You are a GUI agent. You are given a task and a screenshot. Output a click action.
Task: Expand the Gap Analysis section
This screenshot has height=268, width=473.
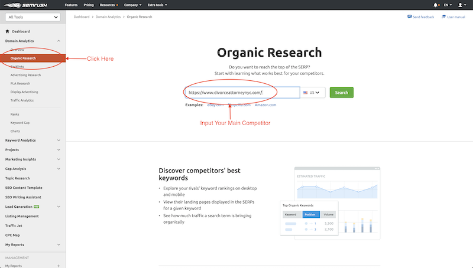coord(59,169)
